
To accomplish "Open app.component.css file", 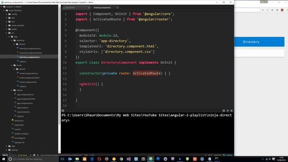I will 25,94.
